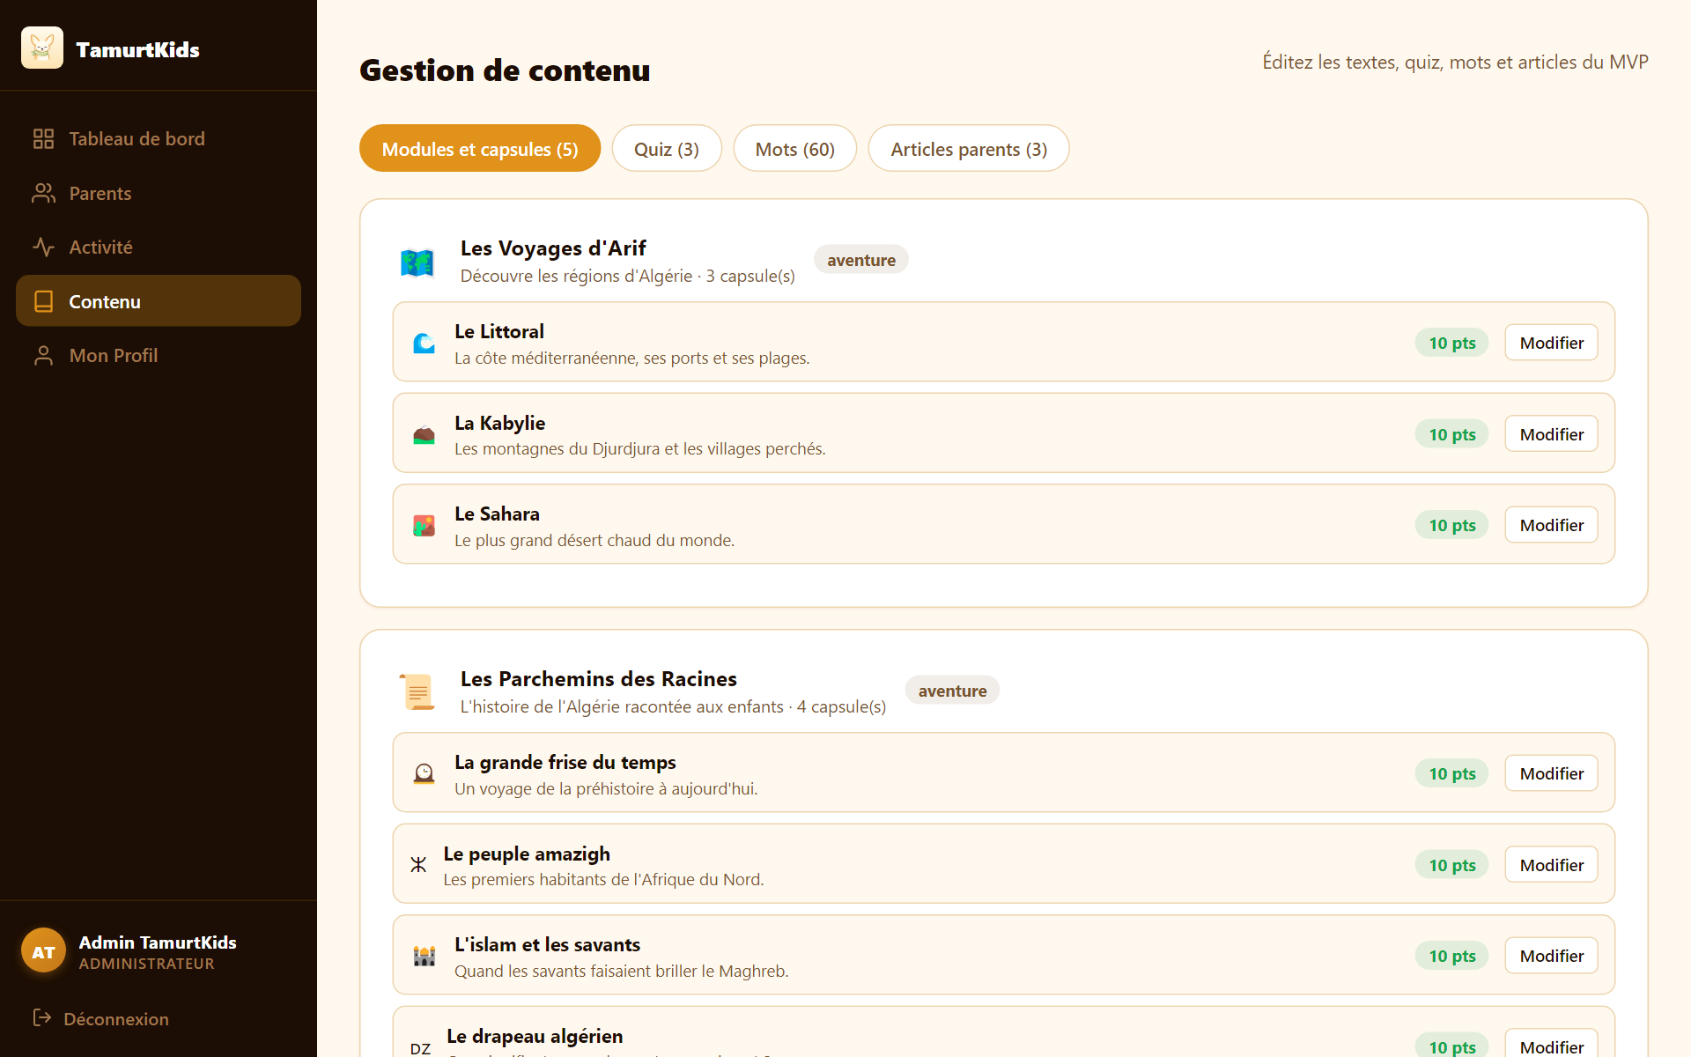
Task: Log out with the Déconnexion link
Action: (x=100, y=1018)
